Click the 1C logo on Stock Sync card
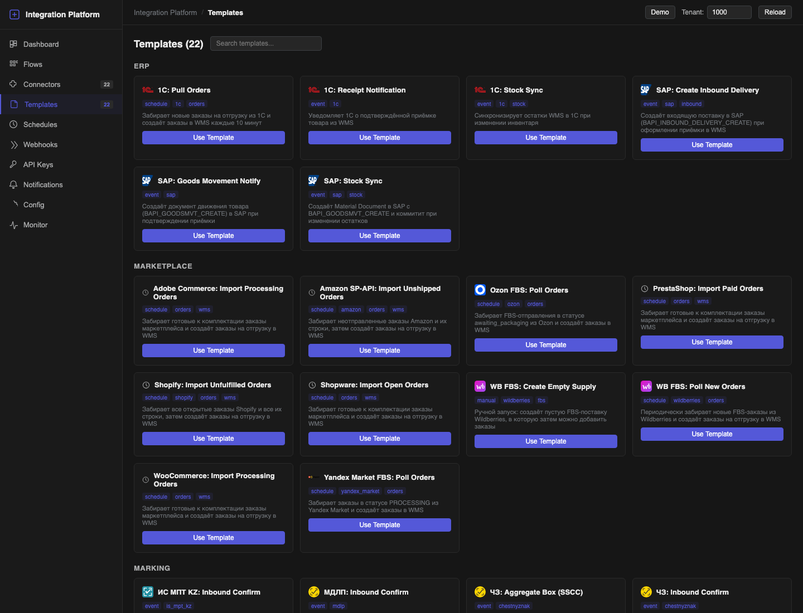This screenshot has height=613, width=803. point(480,90)
